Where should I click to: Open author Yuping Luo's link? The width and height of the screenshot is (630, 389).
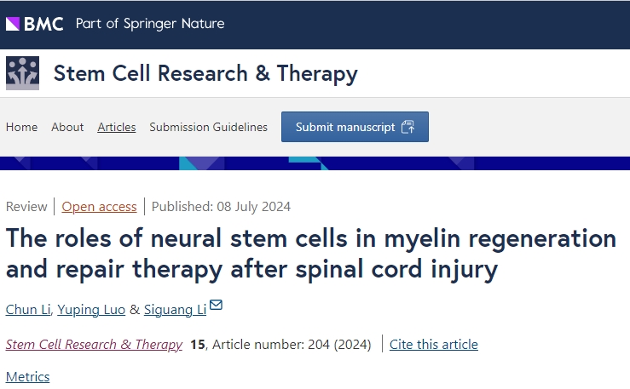click(x=91, y=309)
